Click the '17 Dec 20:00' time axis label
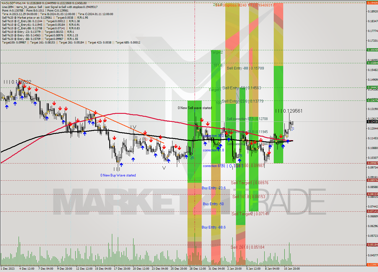This screenshot has width=378, height=272. tap(122, 269)
